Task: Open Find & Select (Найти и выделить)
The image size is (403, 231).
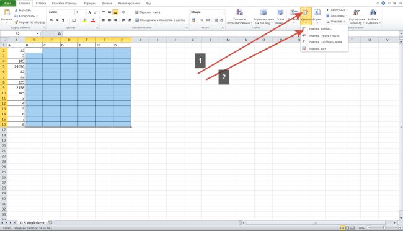Action: 373,17
